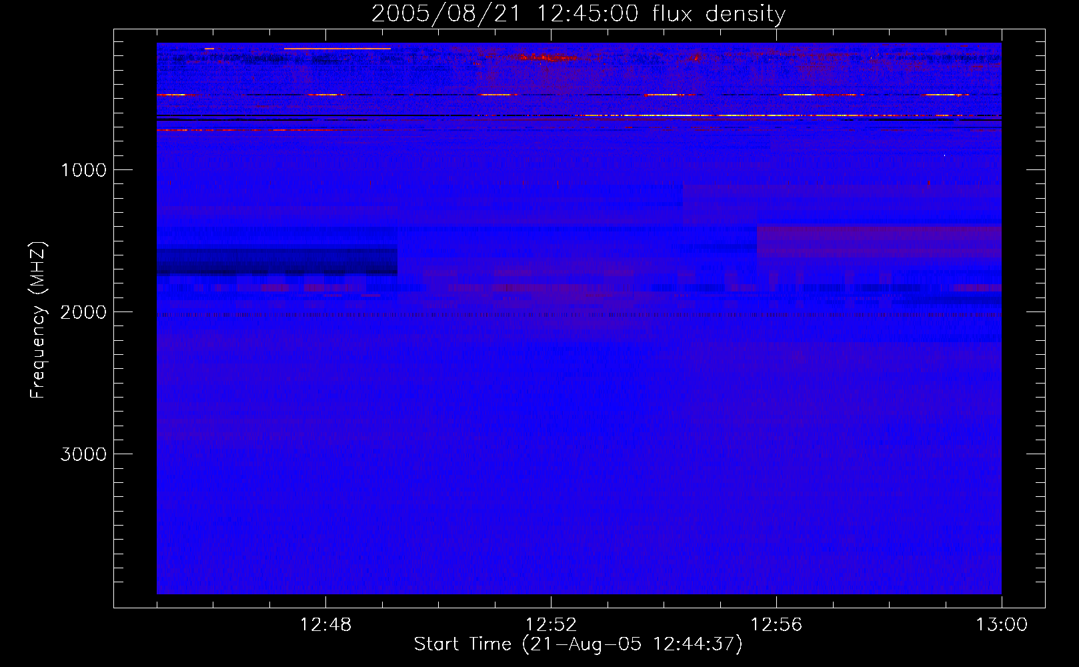The width and height of the screenshot is (1079, 667).
Task: Click the dark blue band near 1700 MHz
Action: tap(277, 261)
